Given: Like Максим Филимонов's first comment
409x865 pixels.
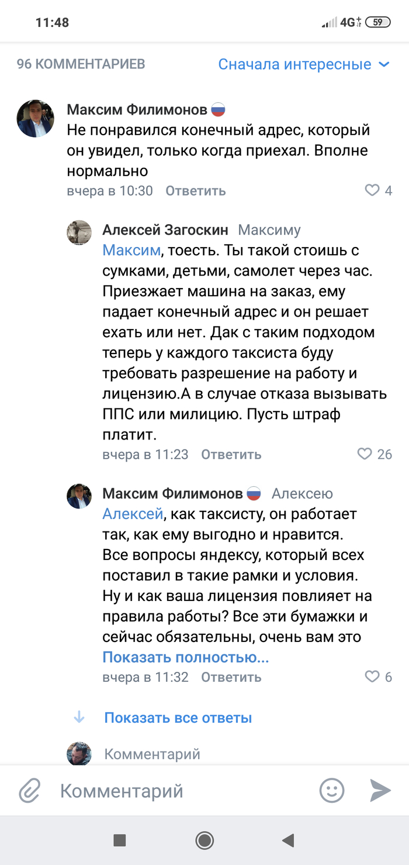Looking at the screenshot, I should click(x=372, y=190).
